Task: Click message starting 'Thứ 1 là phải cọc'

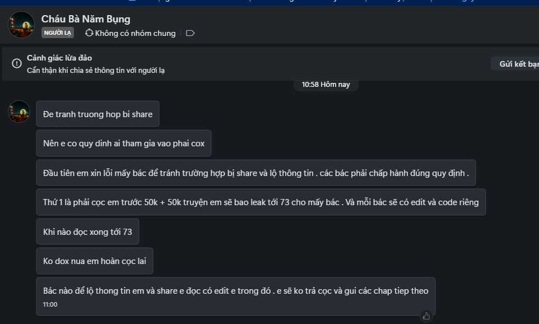Action: [x=261, y=202]
